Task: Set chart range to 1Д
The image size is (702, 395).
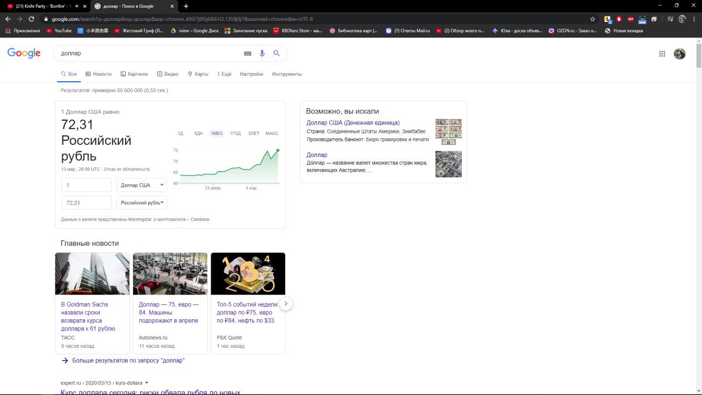Action: (180, 133)
